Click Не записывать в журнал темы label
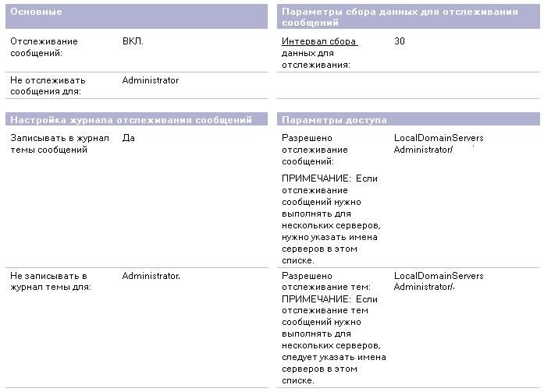 pos(51,281)
